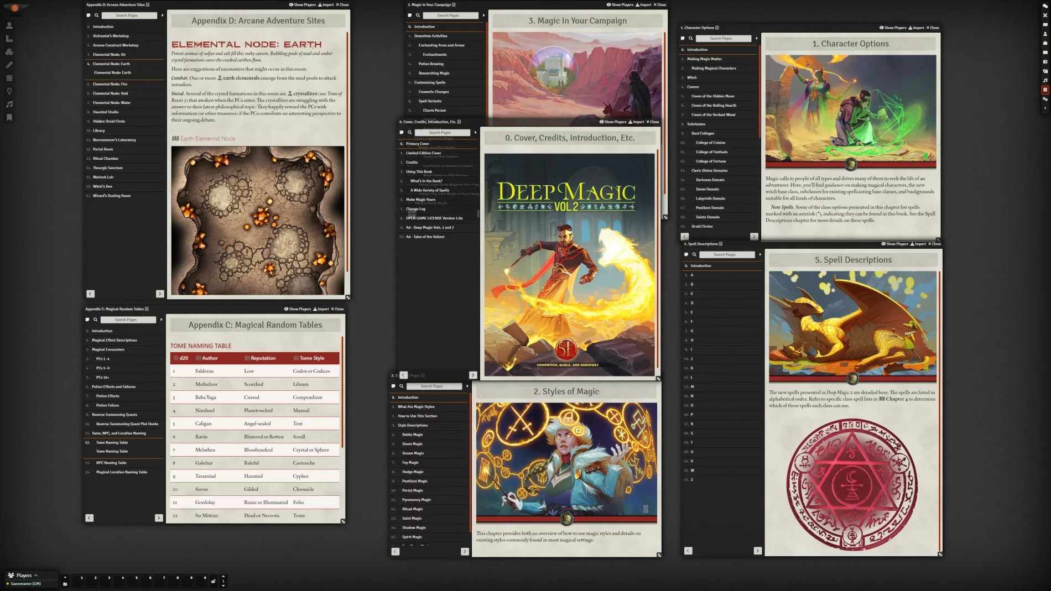Open the macro directory folder icon
The height and width of the screenshot is (591, 1051).
pyautogui.click(x=65, y=584)
